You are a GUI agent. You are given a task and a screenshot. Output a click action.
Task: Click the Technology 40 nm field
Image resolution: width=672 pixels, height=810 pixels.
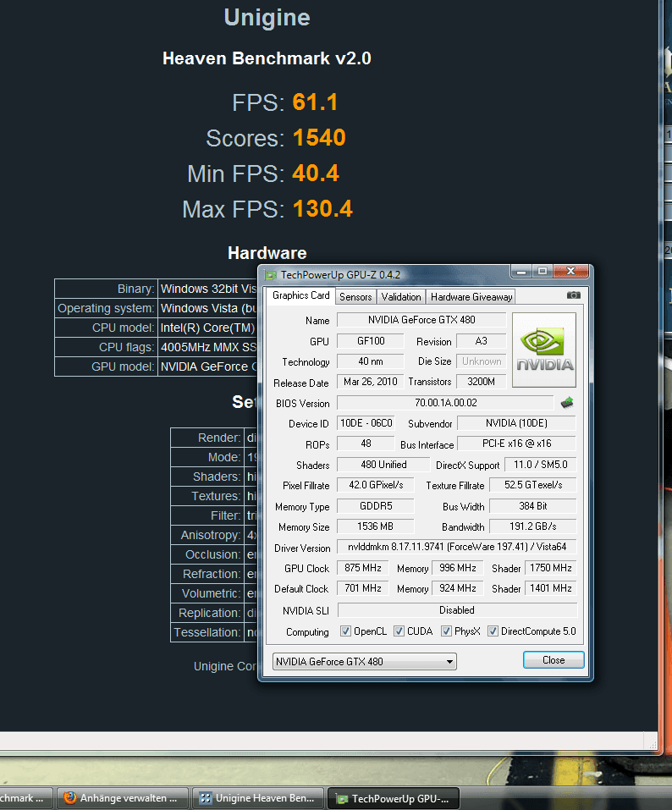pos(371,361)
